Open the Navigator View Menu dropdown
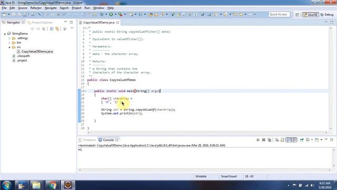 pyautogui.click(x=72, y=28)
